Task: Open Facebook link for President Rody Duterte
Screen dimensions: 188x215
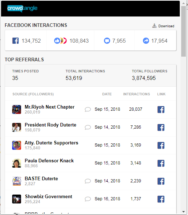Action: (161, 127)
